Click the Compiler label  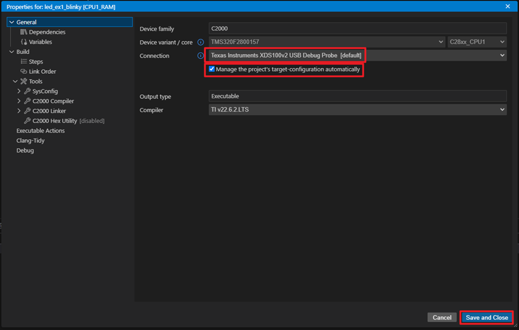click(x=151, y=110)
